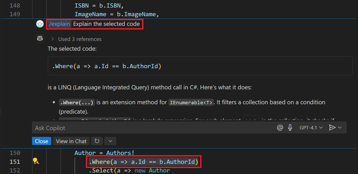Open quick fixes via the lightbulb icon
Image resolution: width=358 pixels, height=174 pixels.
click(x=36, y=161)
